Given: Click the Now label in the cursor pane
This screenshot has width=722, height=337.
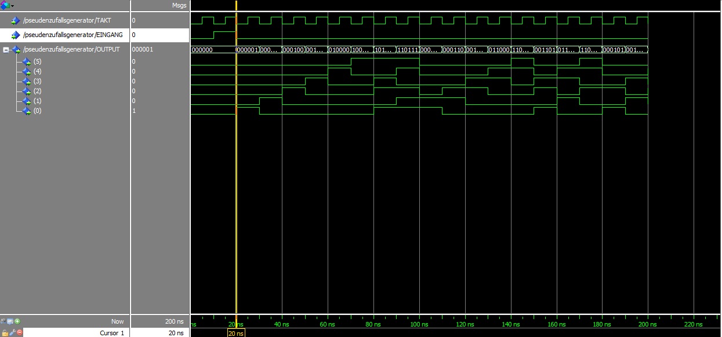Looking at the screenshot, I should point(118,321).
